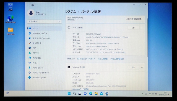Open the taskbar clock and date
Image resolution: width=177 pixels, height=101 pixels.
(x=163, y=94)
